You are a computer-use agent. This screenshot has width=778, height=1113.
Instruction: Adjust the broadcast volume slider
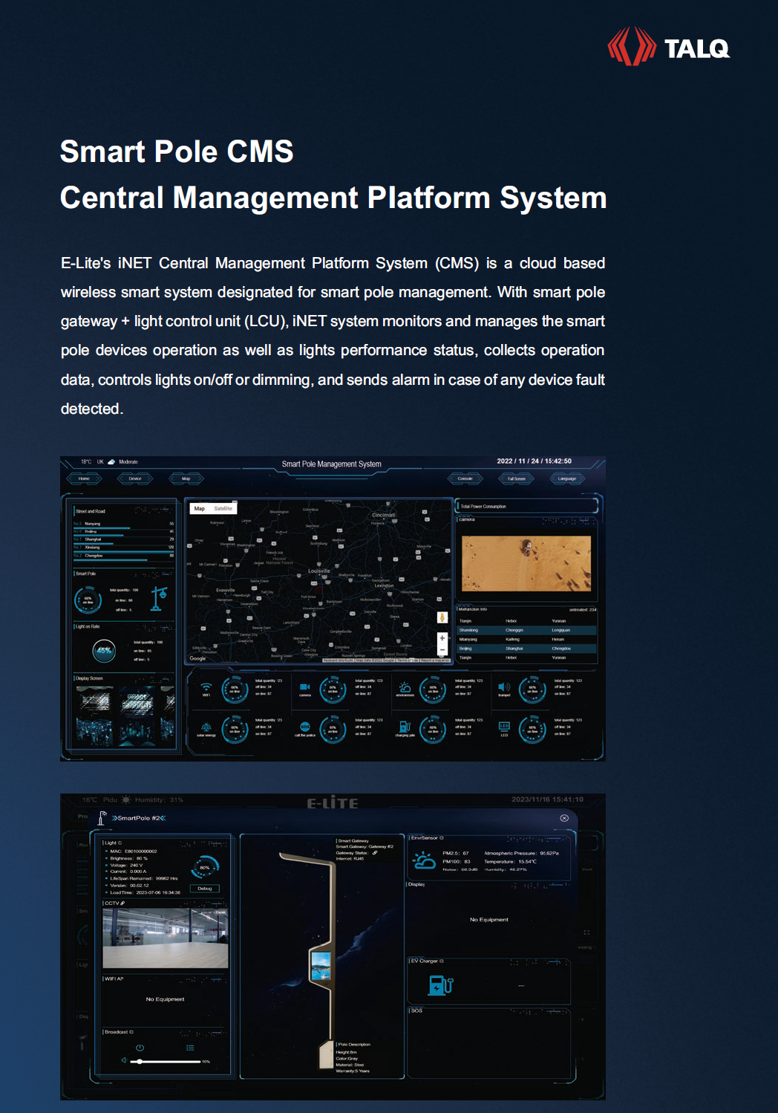140,1062
